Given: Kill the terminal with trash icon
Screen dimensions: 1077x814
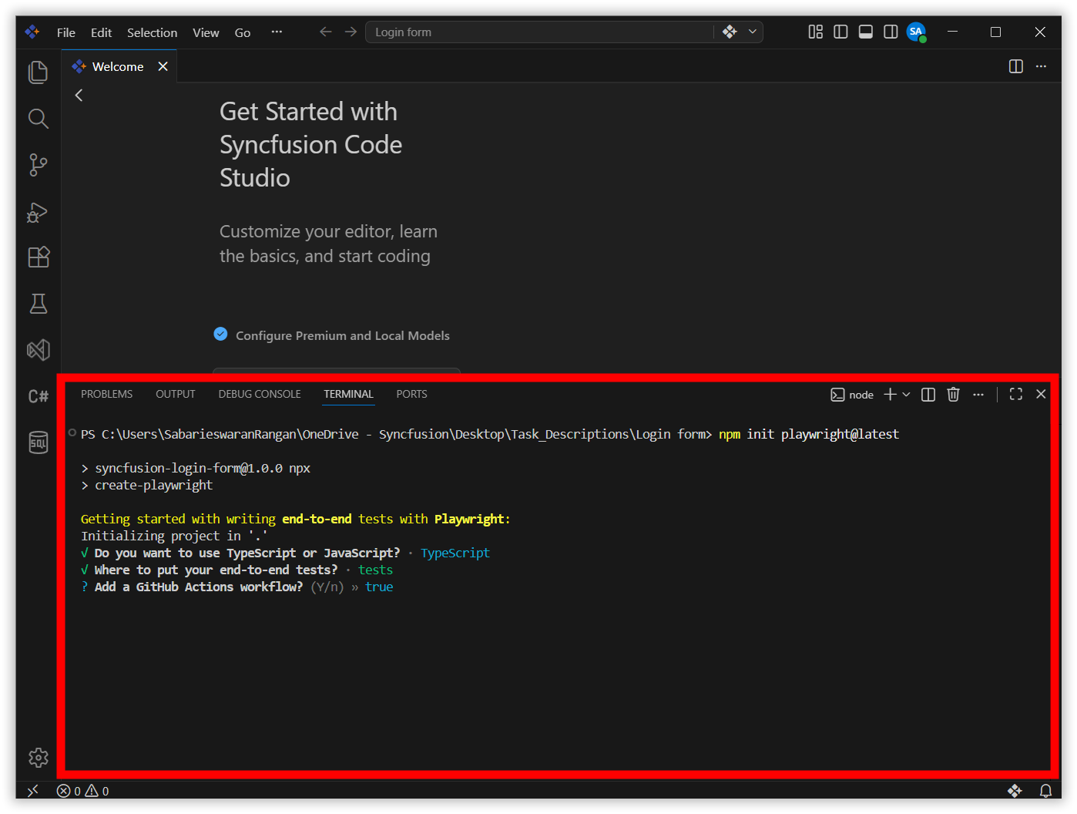Looking at the screenshot, I should (953, 394).
